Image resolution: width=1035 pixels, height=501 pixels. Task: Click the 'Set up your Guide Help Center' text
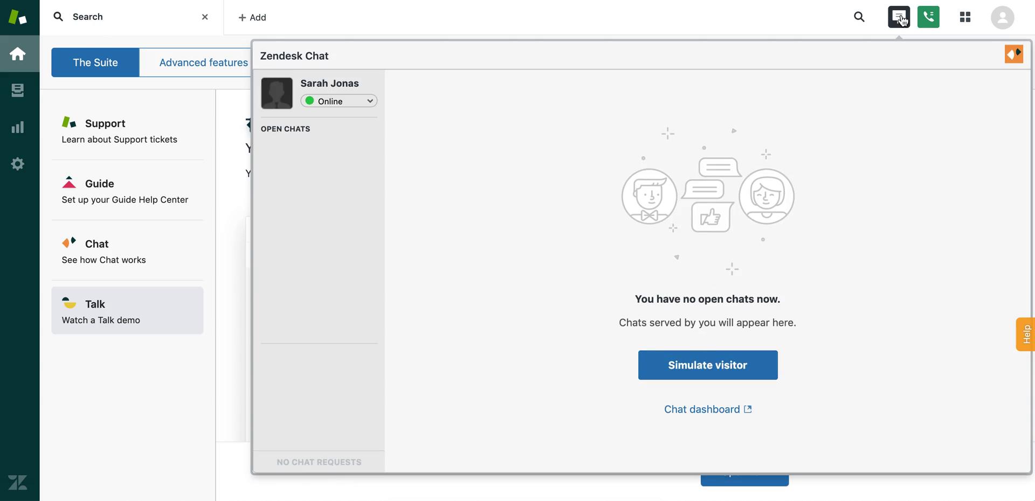click(125, 200)
